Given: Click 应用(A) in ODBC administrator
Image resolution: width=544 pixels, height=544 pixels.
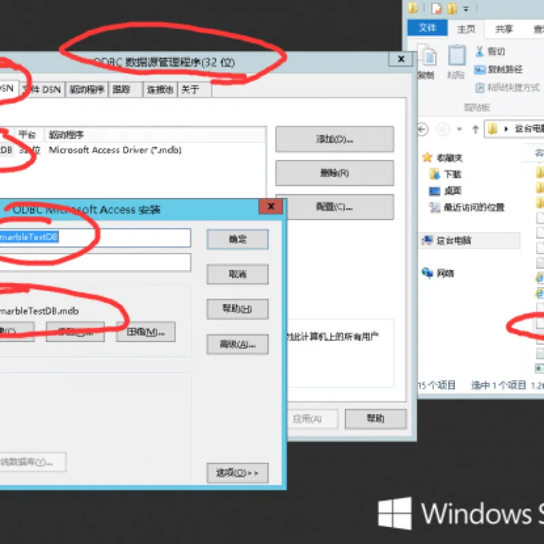Looking at the screenshot, I should 312,419.
